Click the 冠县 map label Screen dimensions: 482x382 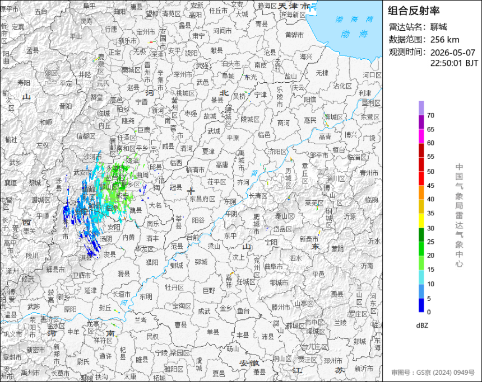click(176, 187)
